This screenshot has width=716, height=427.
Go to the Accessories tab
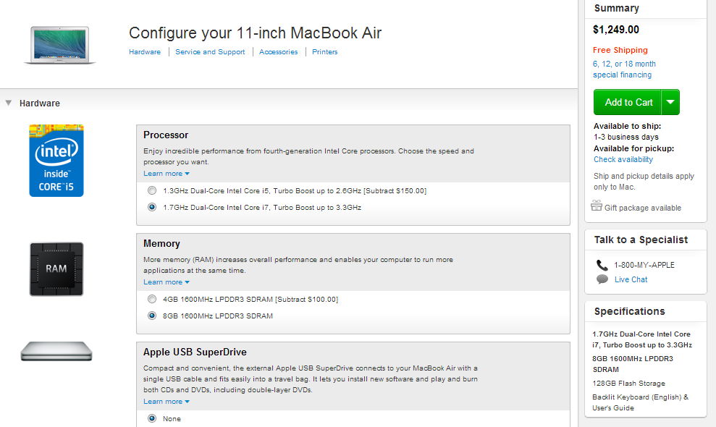tap(279, 52)
